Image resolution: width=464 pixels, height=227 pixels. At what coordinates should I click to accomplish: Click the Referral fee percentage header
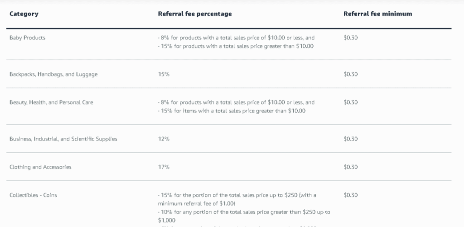(194, 14)
